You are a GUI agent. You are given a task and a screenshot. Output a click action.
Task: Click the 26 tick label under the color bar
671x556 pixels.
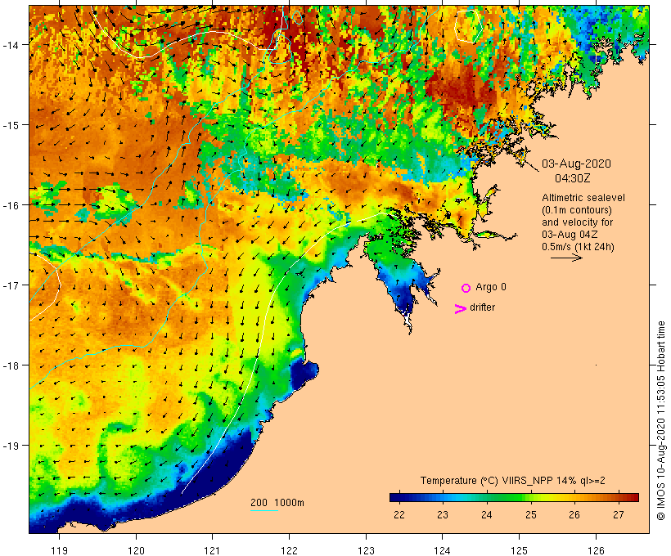(574, 515)
